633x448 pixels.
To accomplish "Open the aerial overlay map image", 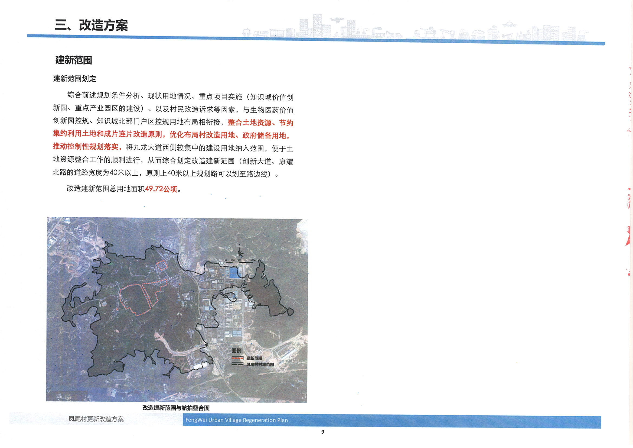I will [177, 310].
